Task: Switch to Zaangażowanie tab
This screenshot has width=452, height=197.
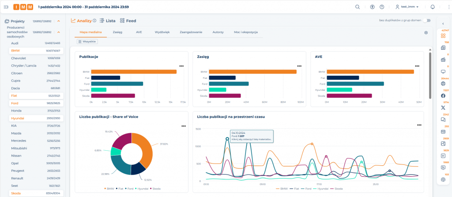Action: pyautogui.click(x=191, y=32)
